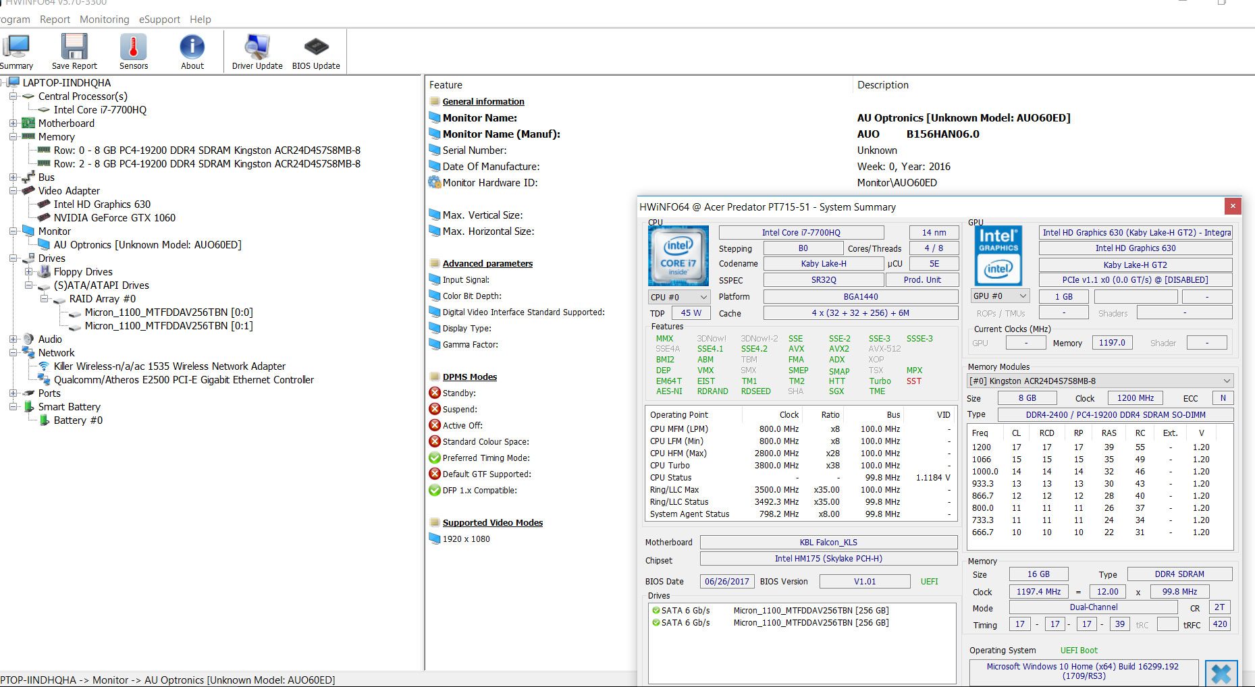Image resolution: width=1255 pixels, height=687 pixels.
Task: Click the red X icon beside Default GTF Supported
Action: [x=435, y=474]
